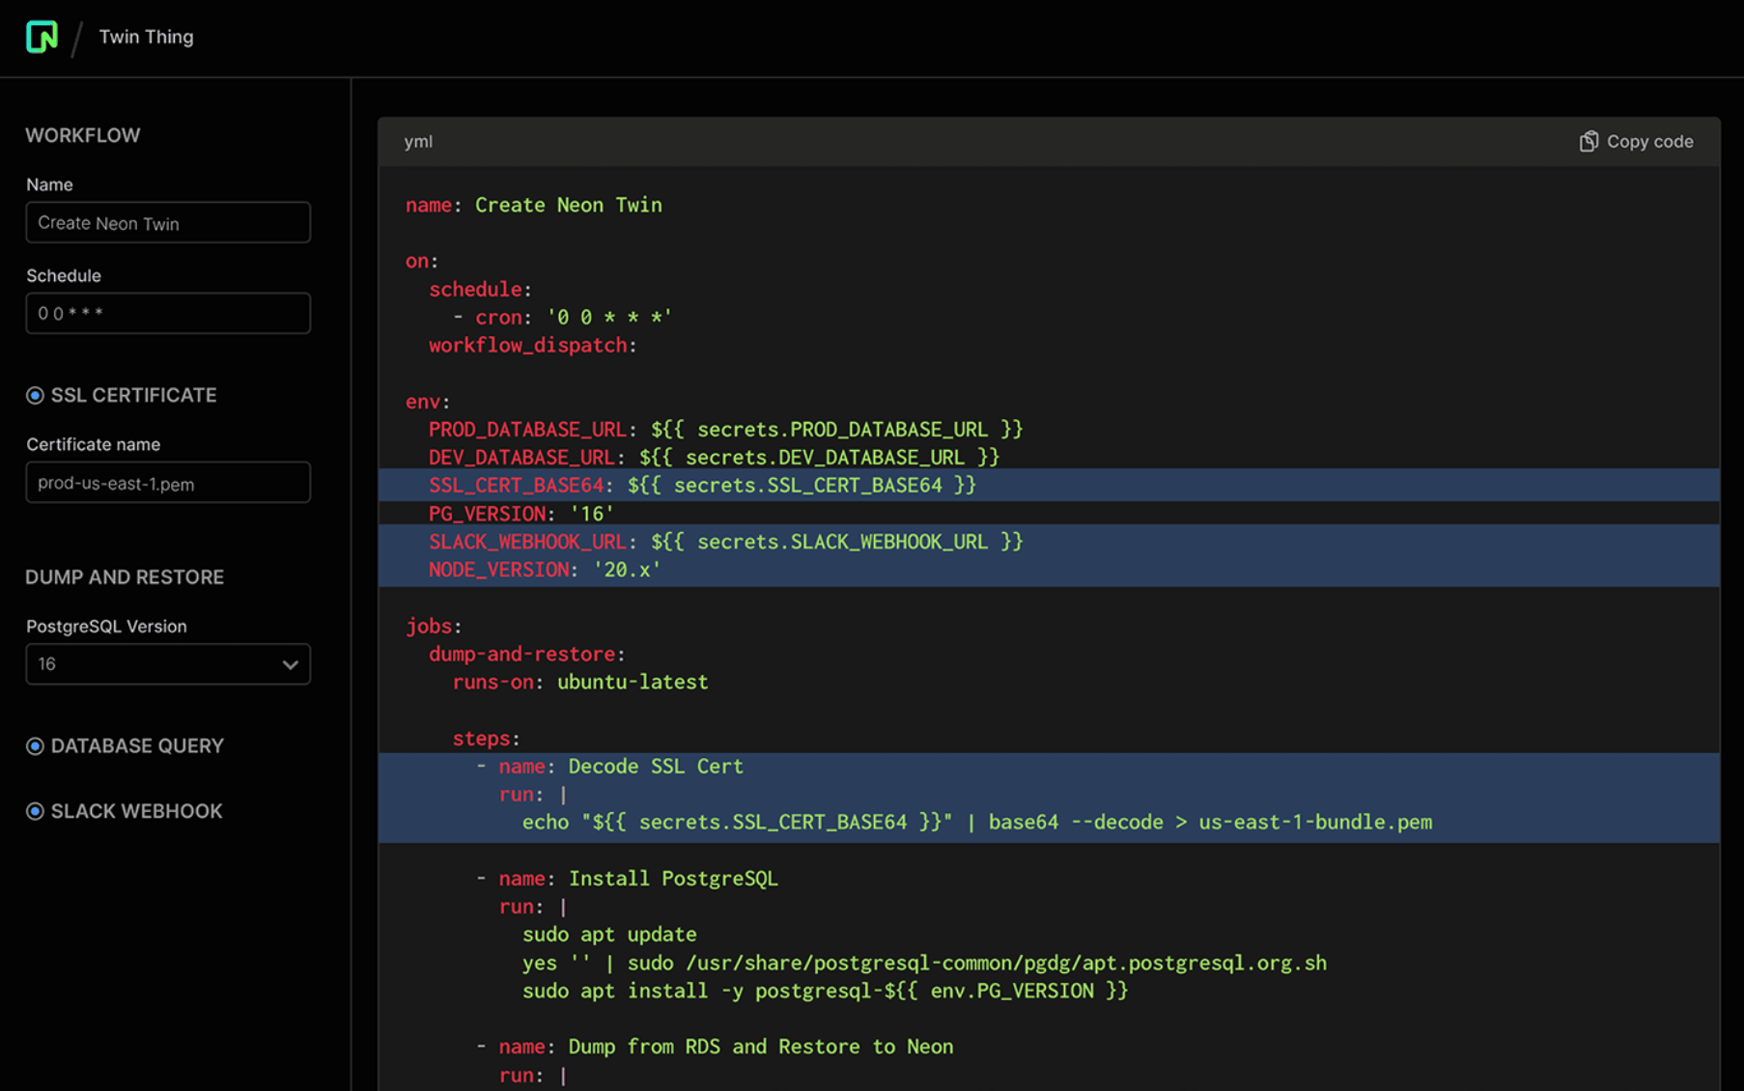Open the PostgreSQL Version dropdown showing 16

(x=167, y=664)
